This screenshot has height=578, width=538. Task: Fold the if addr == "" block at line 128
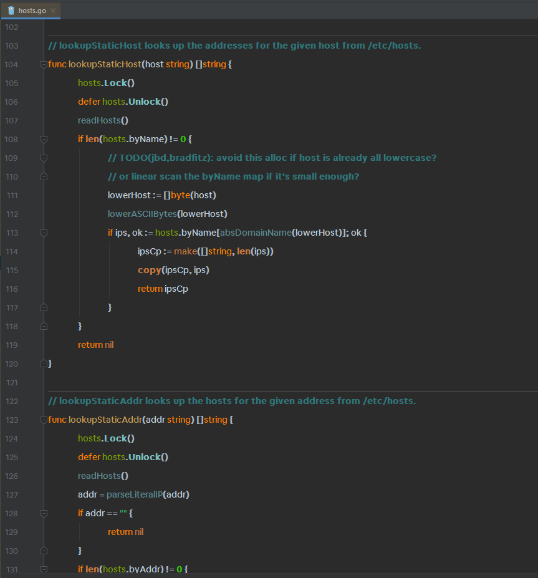(x=44, y=513)
